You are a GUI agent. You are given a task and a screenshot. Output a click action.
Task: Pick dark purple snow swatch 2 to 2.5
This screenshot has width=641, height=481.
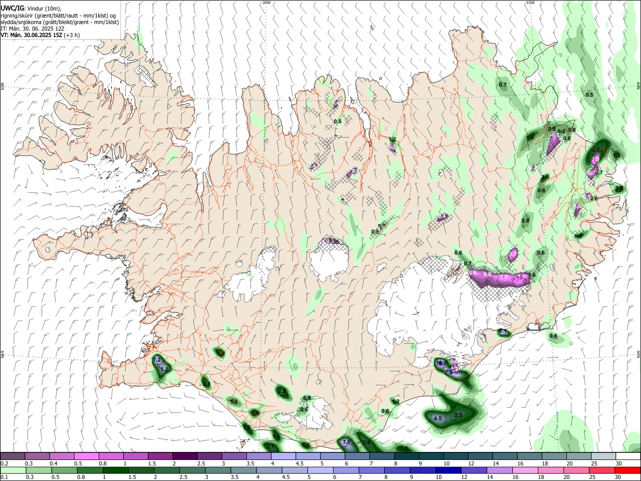coord(185,456)
